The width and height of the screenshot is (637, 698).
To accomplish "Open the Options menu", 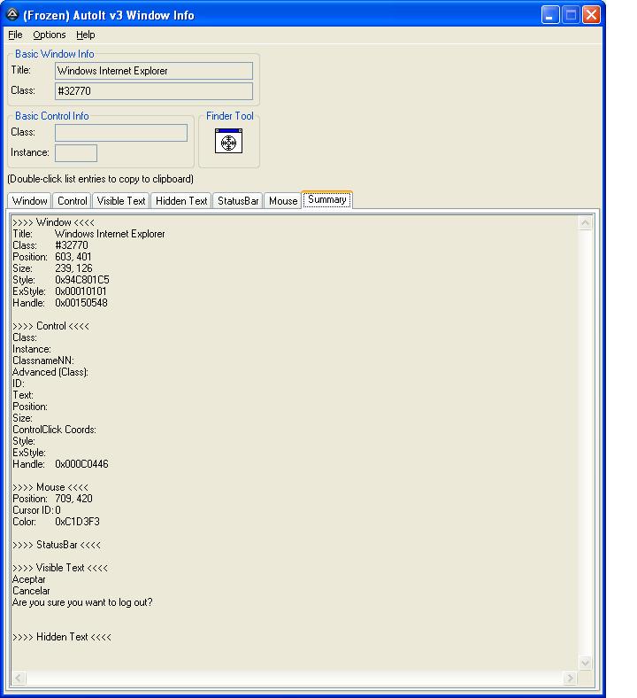I will pos(50,35).
